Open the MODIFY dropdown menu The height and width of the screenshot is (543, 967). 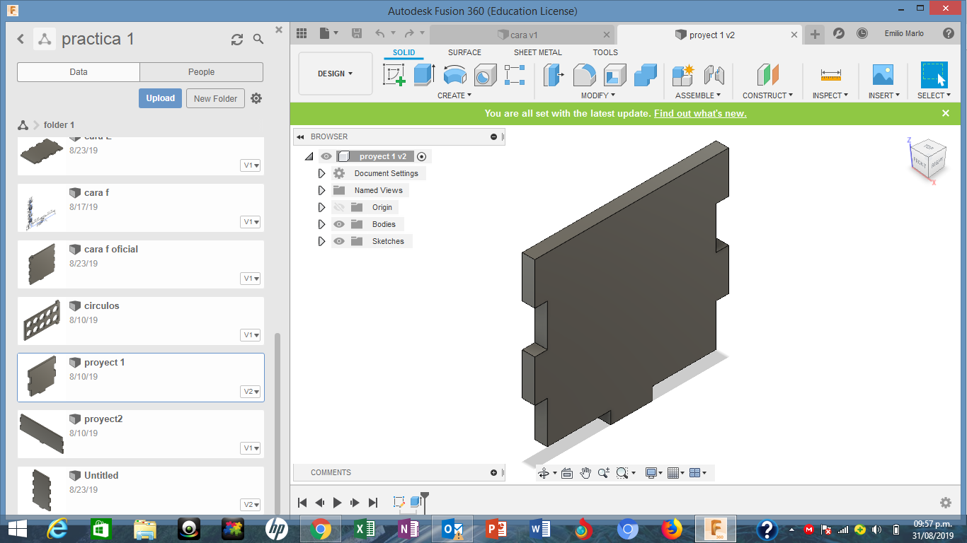click(x=598, y=95)
